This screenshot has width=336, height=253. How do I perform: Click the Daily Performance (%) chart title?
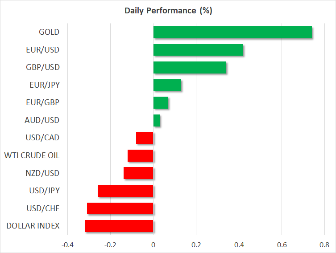point(168,11)
